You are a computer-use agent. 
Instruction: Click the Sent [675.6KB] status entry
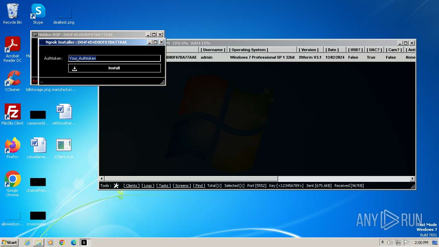(x=319, y=186)
